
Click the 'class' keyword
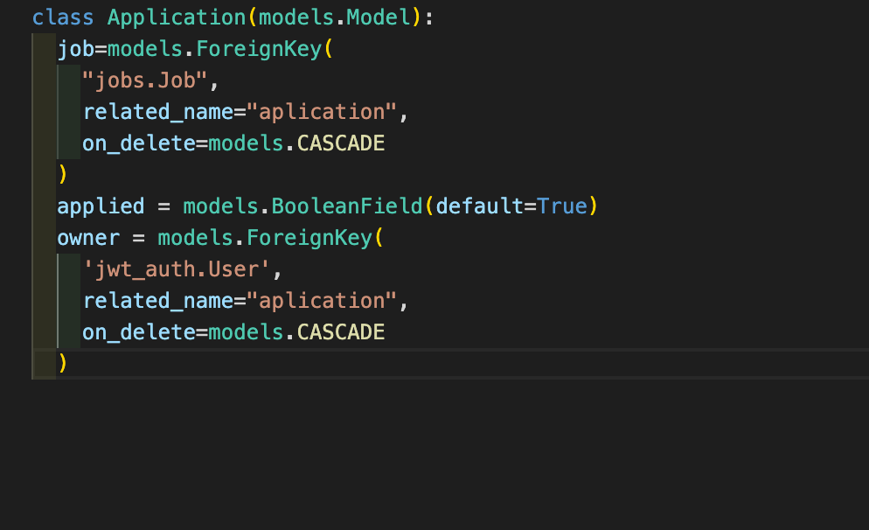63,17
